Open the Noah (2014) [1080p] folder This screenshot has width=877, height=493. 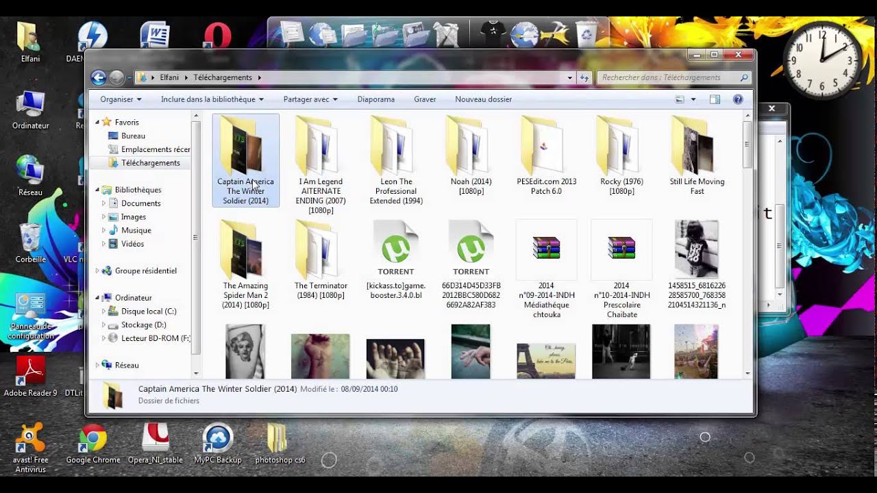pyautogui.click(x=471, y=155)
